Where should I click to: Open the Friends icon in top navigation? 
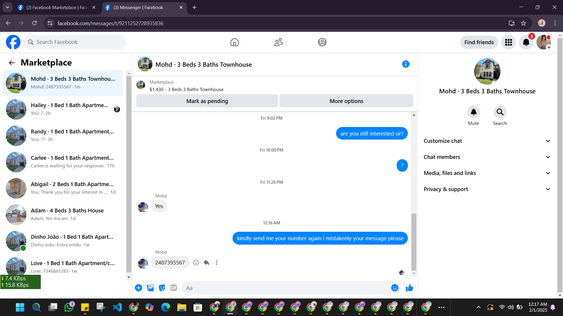pyautogui.click(x=278, y=42)
